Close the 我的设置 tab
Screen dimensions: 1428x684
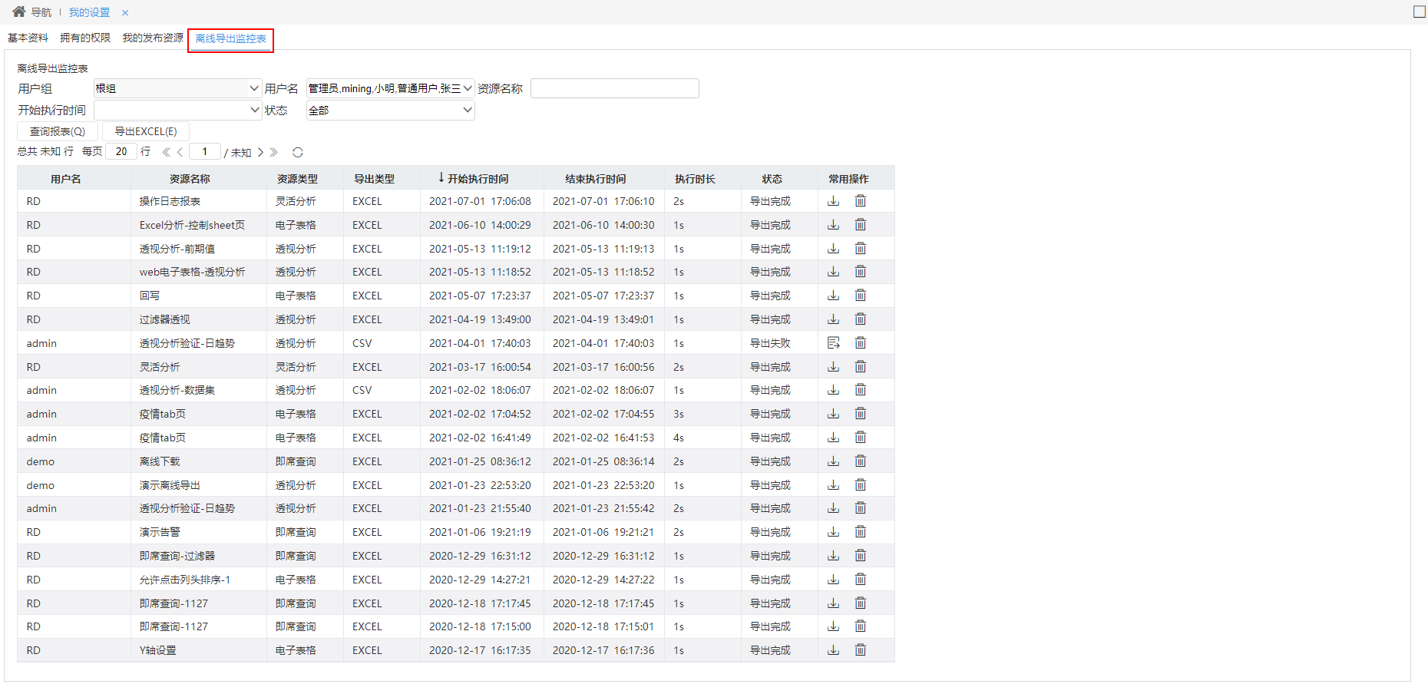click(x=125, y=12)
